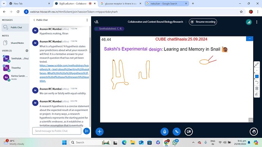Click the message input field
Screen dimensions: 262x147
point(57,131)
